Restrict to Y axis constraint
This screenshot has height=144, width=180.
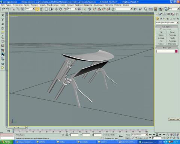point(3,19)
